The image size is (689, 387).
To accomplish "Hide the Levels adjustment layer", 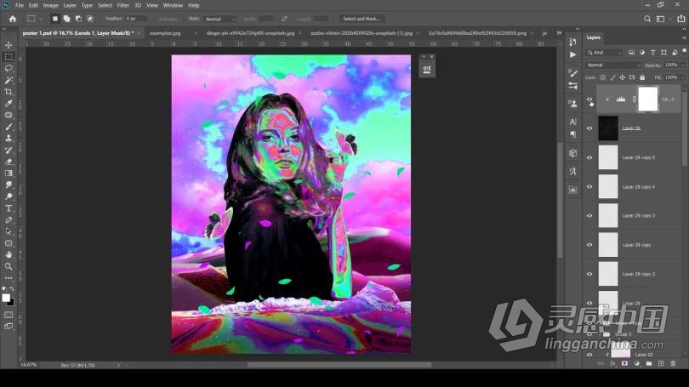I will pos(589,100).
